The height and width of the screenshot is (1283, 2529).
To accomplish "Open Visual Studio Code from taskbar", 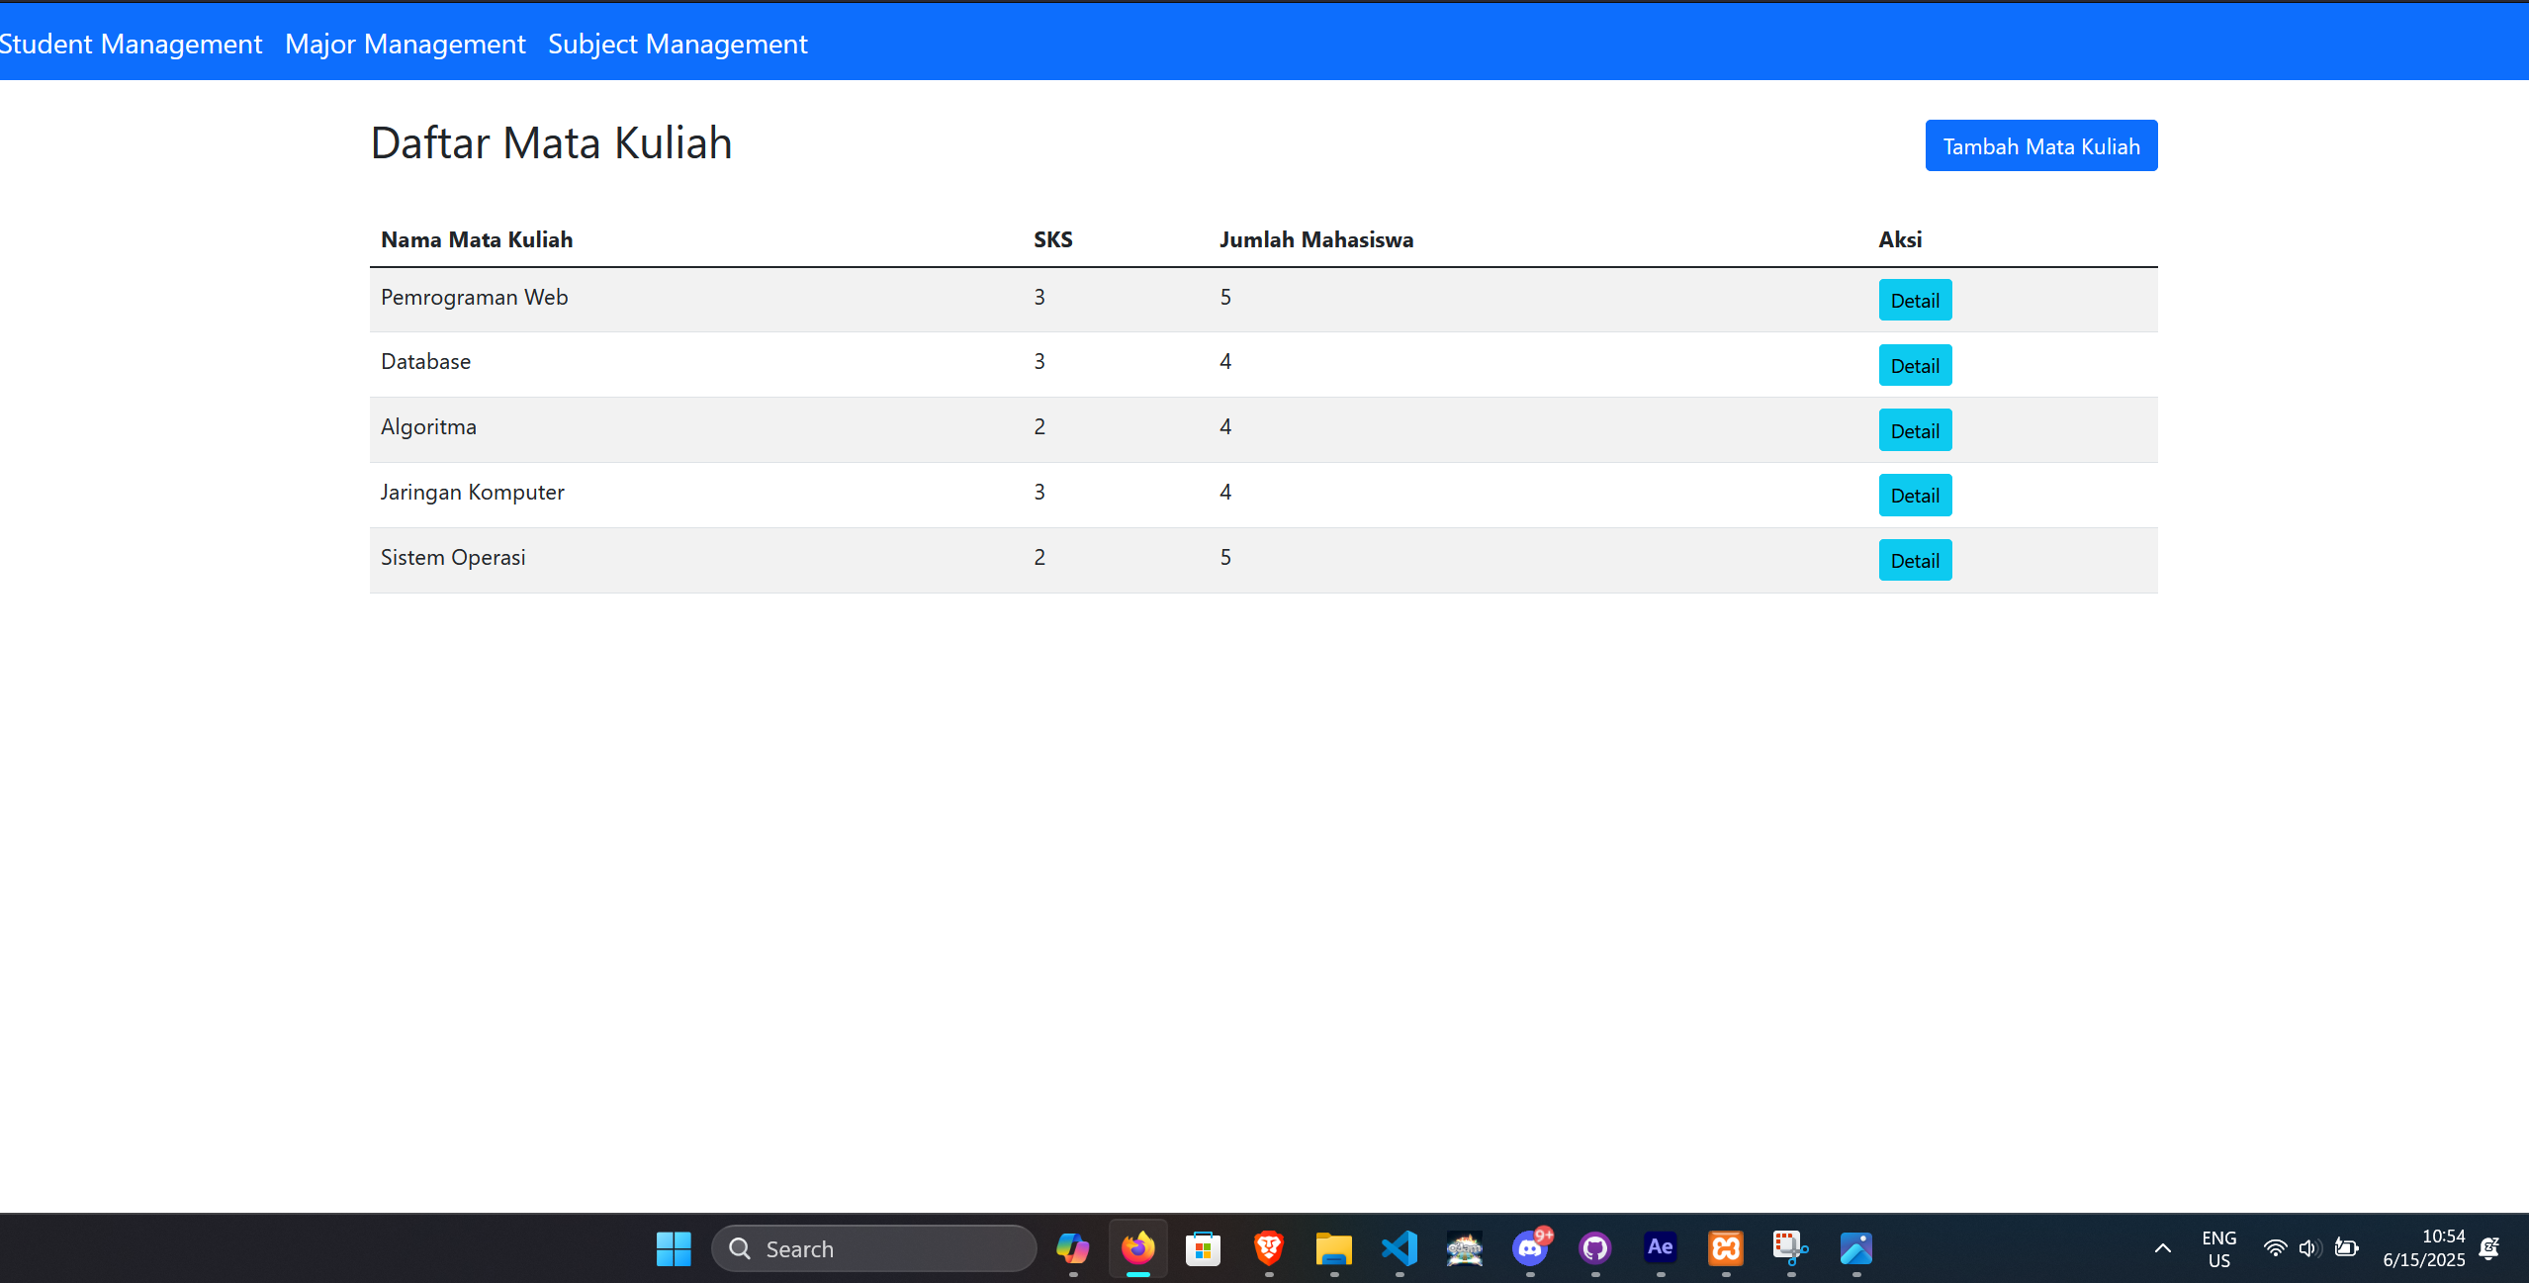I will (x=1400, y=1248).
